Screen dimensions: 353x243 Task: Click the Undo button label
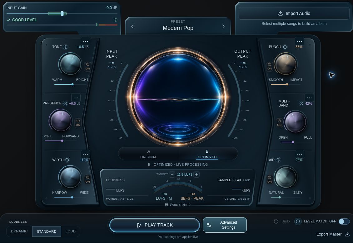tap(286, 222)
